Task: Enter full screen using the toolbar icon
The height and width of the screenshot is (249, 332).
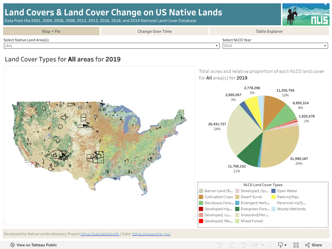Action: (296, 245)
